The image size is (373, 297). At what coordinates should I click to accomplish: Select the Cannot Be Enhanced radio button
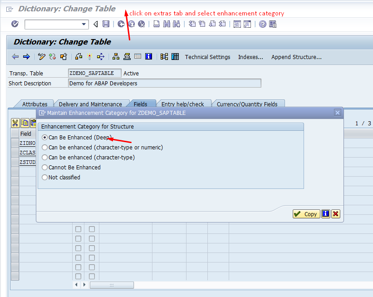click(x=44, y=167)
